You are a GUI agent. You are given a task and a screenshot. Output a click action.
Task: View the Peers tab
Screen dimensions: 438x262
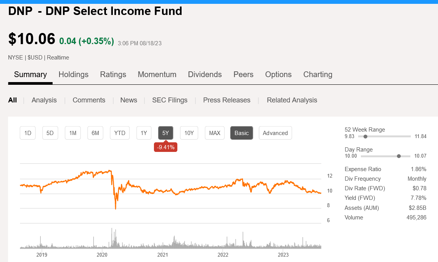(x=243, y=74)
